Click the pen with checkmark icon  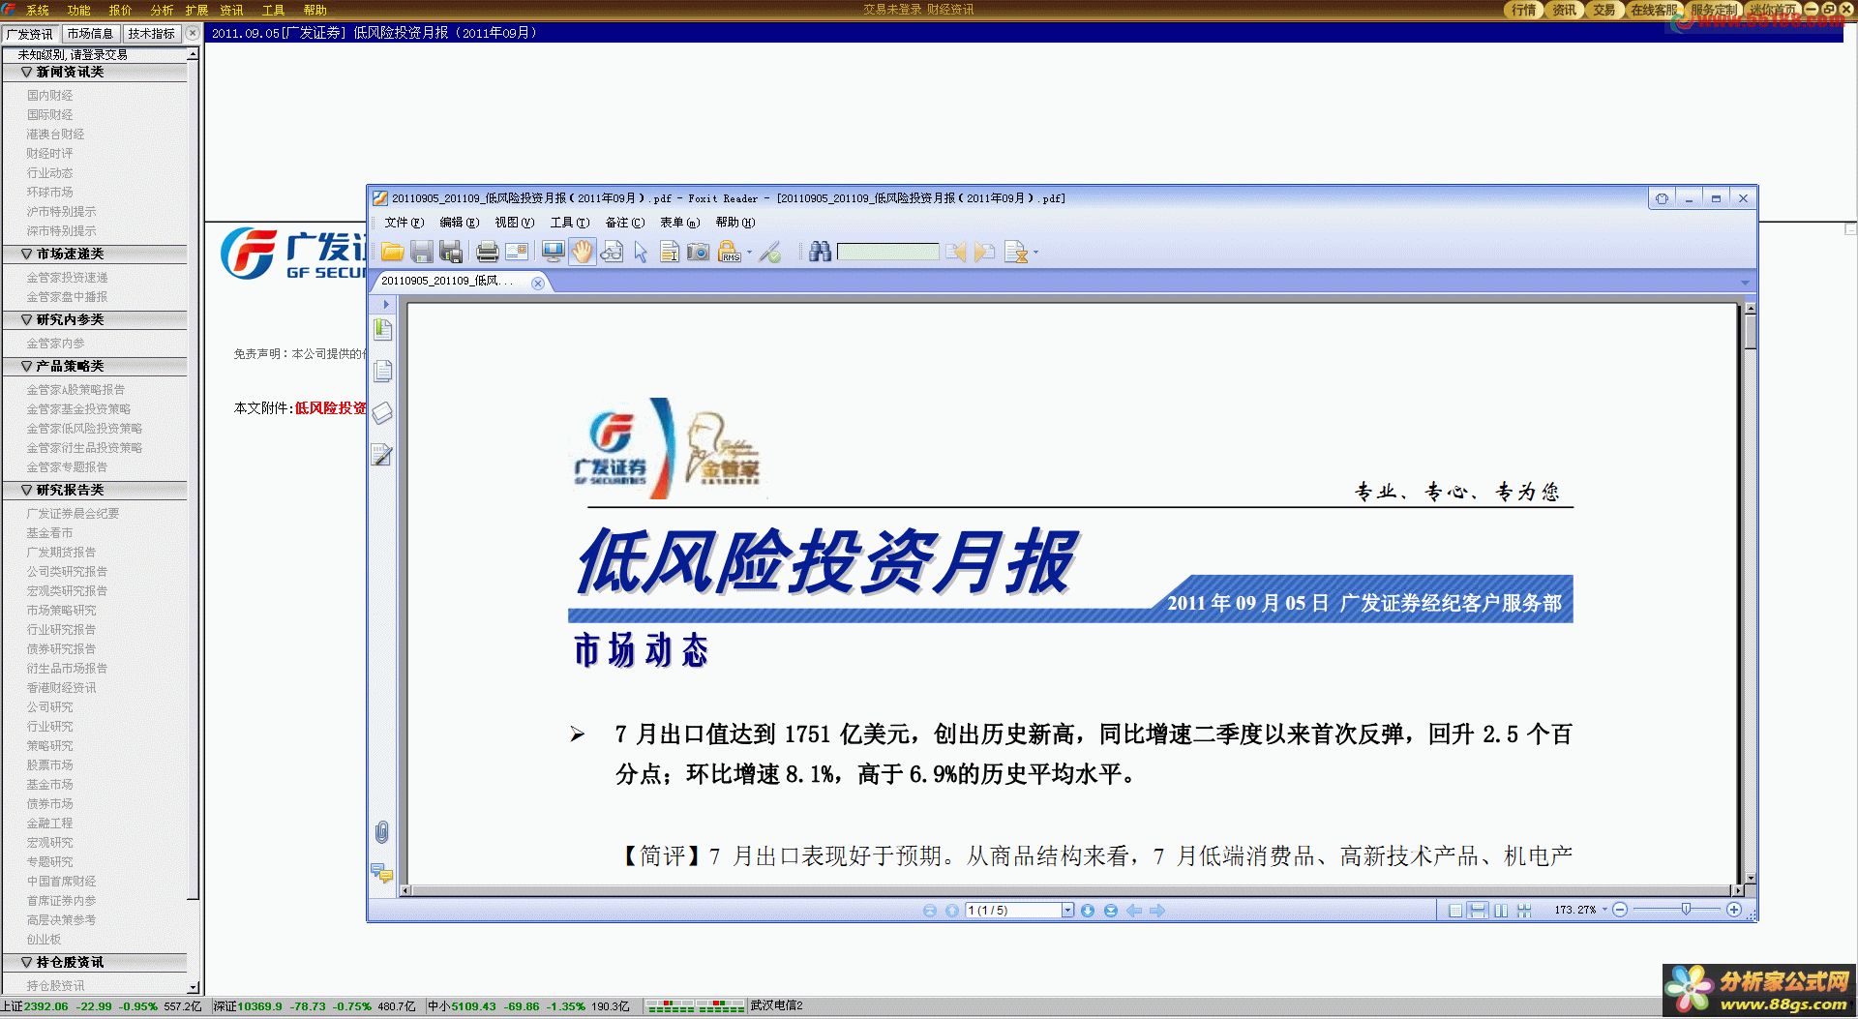tap(770, 253)
